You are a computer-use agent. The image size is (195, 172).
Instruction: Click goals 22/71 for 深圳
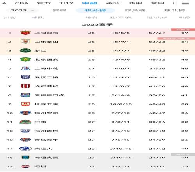(157, 167)
